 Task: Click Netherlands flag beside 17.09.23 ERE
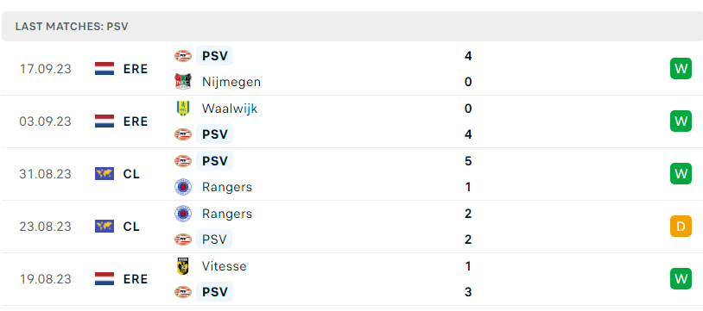(104, 69)
